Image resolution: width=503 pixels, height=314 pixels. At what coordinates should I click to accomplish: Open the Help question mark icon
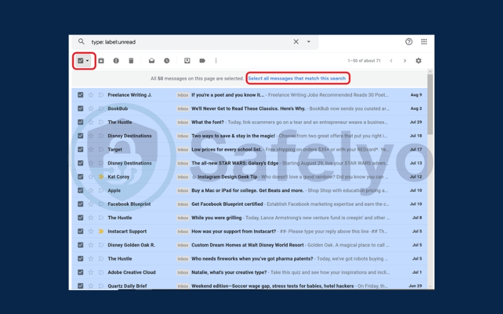point(409,41)
